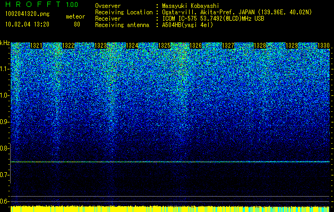Click the 0.6 frequency axis label
This screenshot has height=212, width=334.
4,201
